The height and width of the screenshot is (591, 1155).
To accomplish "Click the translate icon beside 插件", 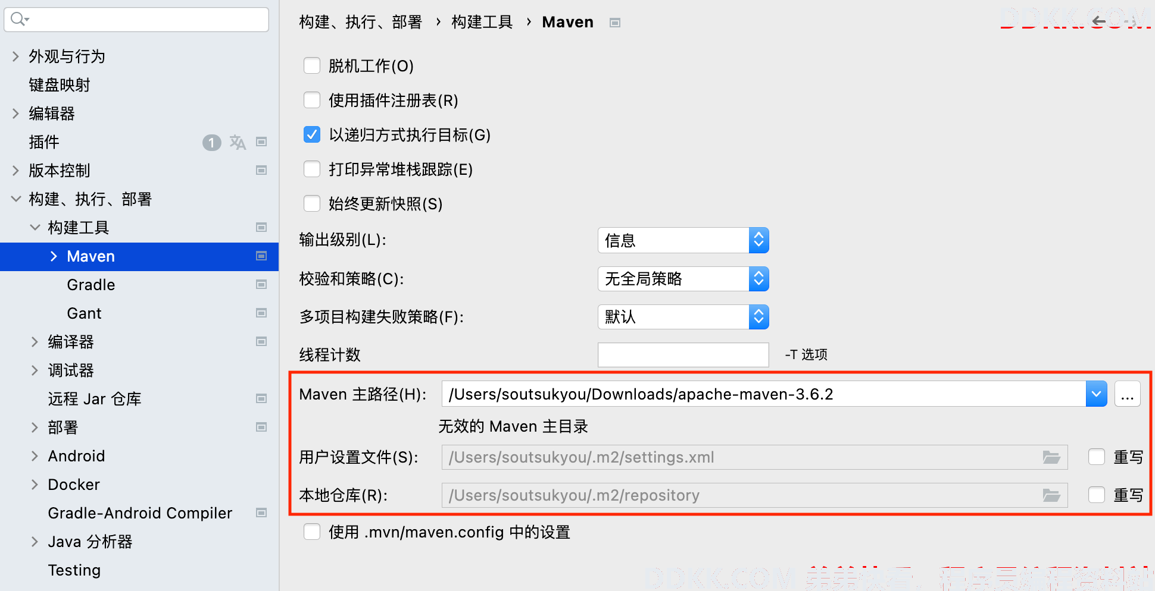I will pyautogui.click(x=238, y=142).
